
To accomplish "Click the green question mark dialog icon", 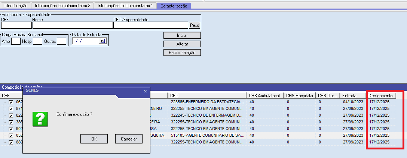I will tap(40, 119).
